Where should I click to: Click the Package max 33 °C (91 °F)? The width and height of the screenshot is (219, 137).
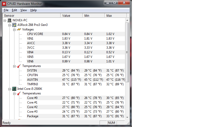tap(115, 116)
